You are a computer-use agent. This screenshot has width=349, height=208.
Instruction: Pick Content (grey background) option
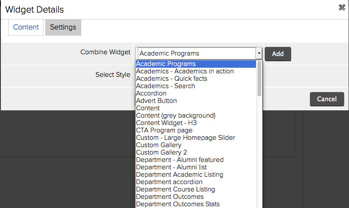click(196, 116)
